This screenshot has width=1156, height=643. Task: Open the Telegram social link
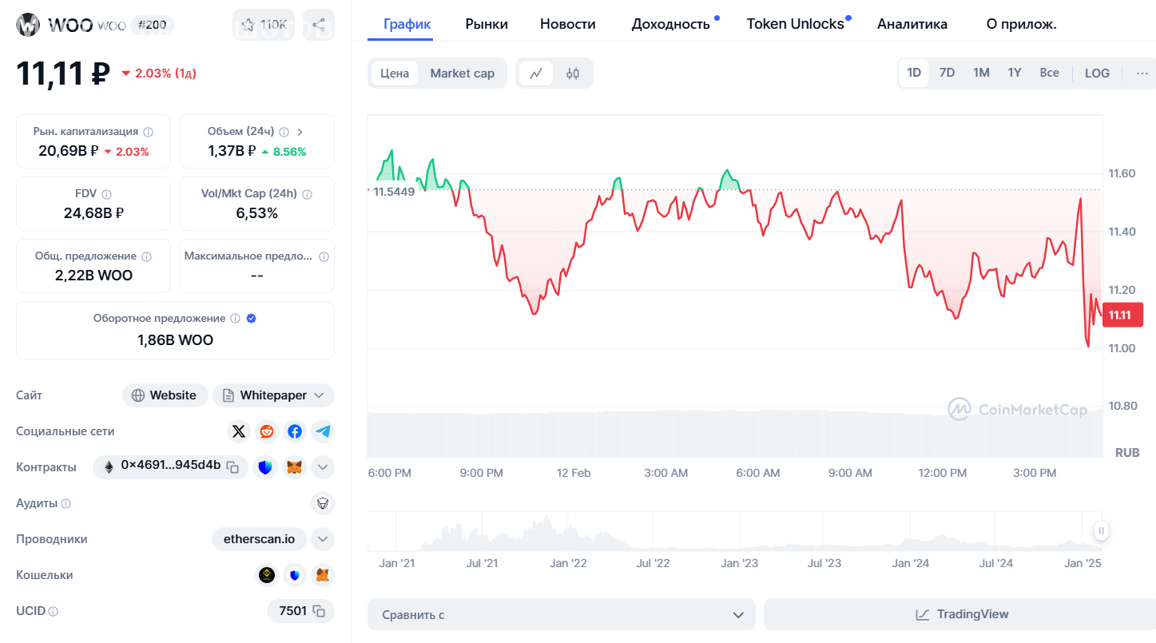click(x=323, y=431)
